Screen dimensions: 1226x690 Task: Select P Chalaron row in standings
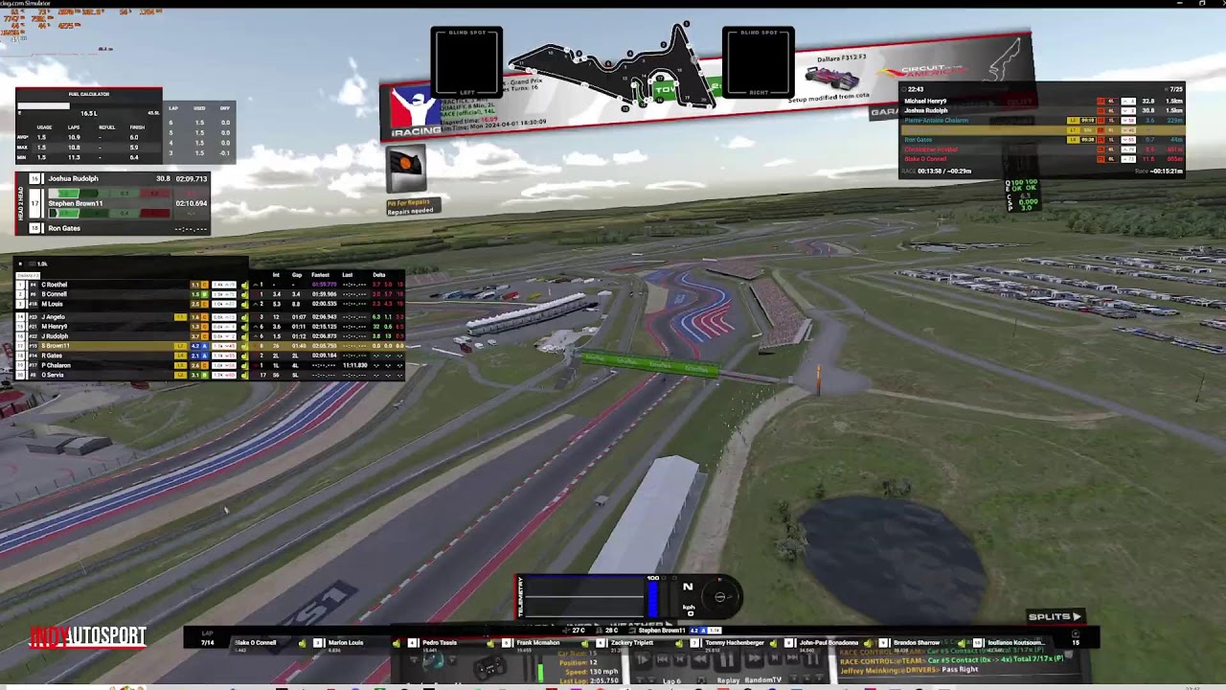coord(209,365)
